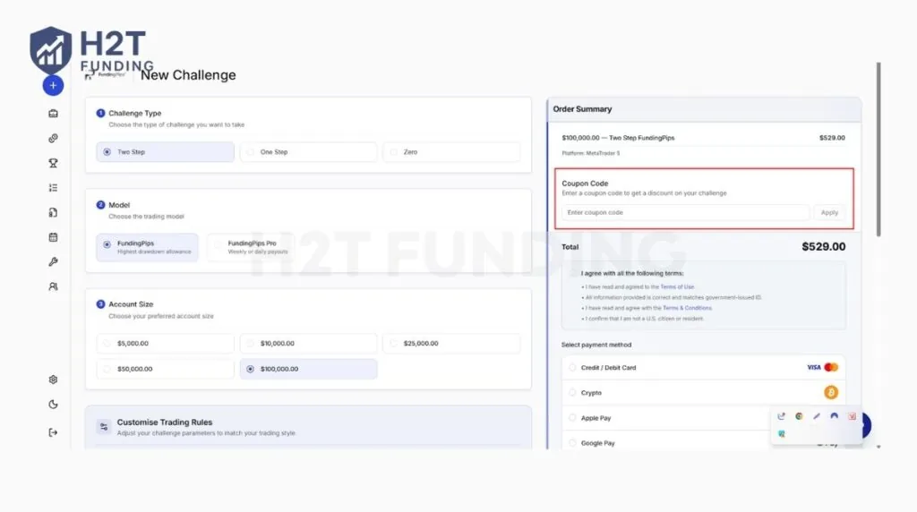Viewport: 917px width, 512px height.
Task: Select Credit / Debit Card payment method
Action: point(704,368)
